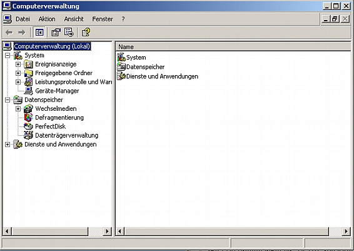Collapse the System tree node
The height and width of the screenshot is (251, 354).
point(8,55)
